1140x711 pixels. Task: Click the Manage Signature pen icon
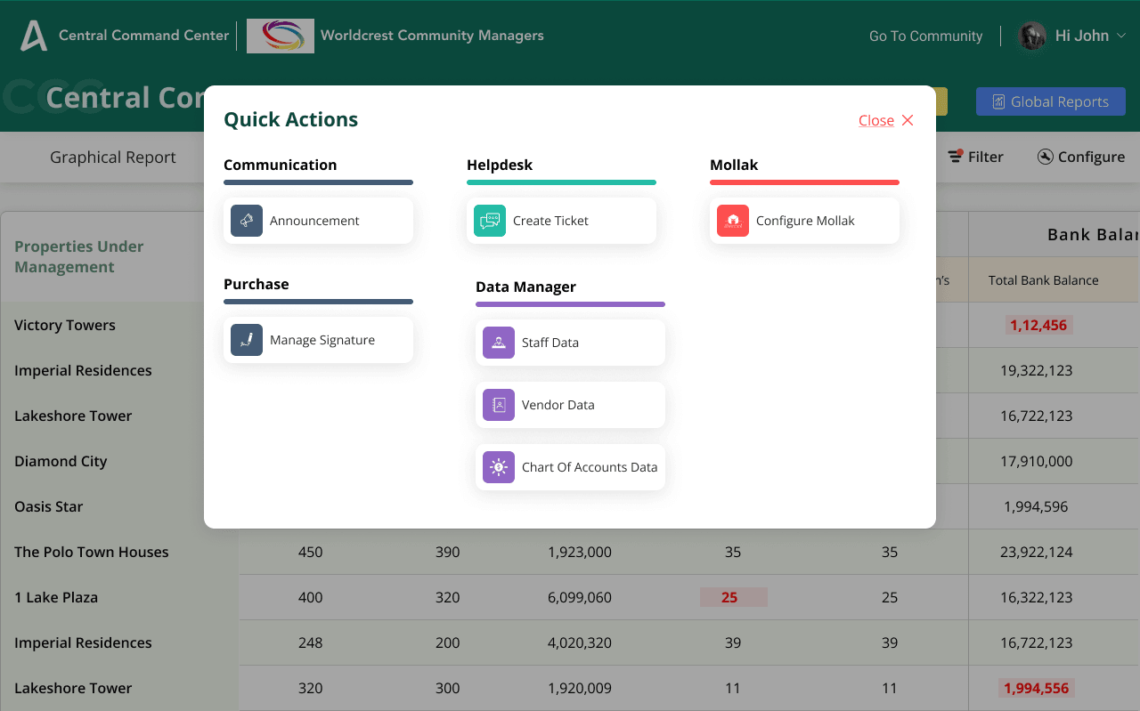tap(247, 340)
